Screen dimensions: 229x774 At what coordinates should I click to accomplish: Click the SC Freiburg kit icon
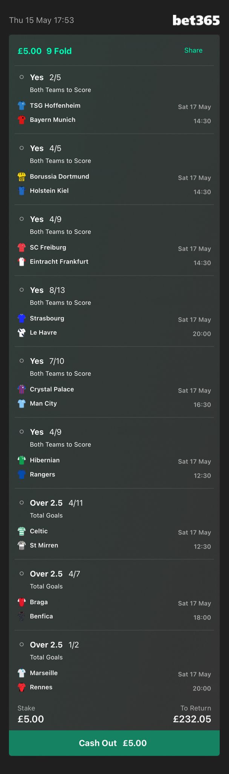click(22, 248)
